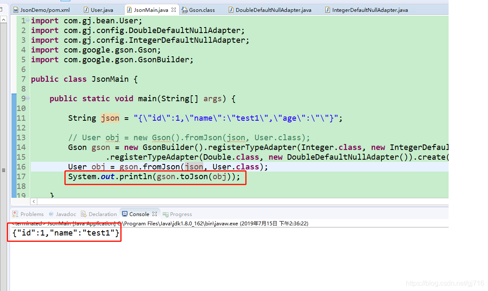Click the Console monitor icon
Viewport: 488px width, 291px height.
125,214
